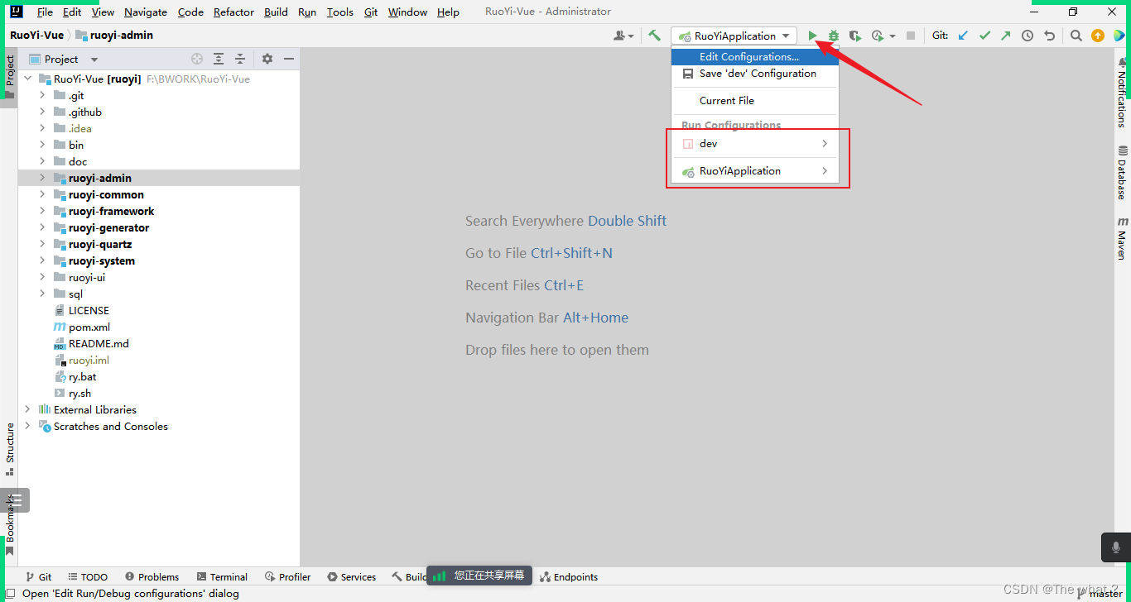Open the Problems bottom tool window
Image resolution: width=1131 pixels, height=602 pixels.
point(152,577)
